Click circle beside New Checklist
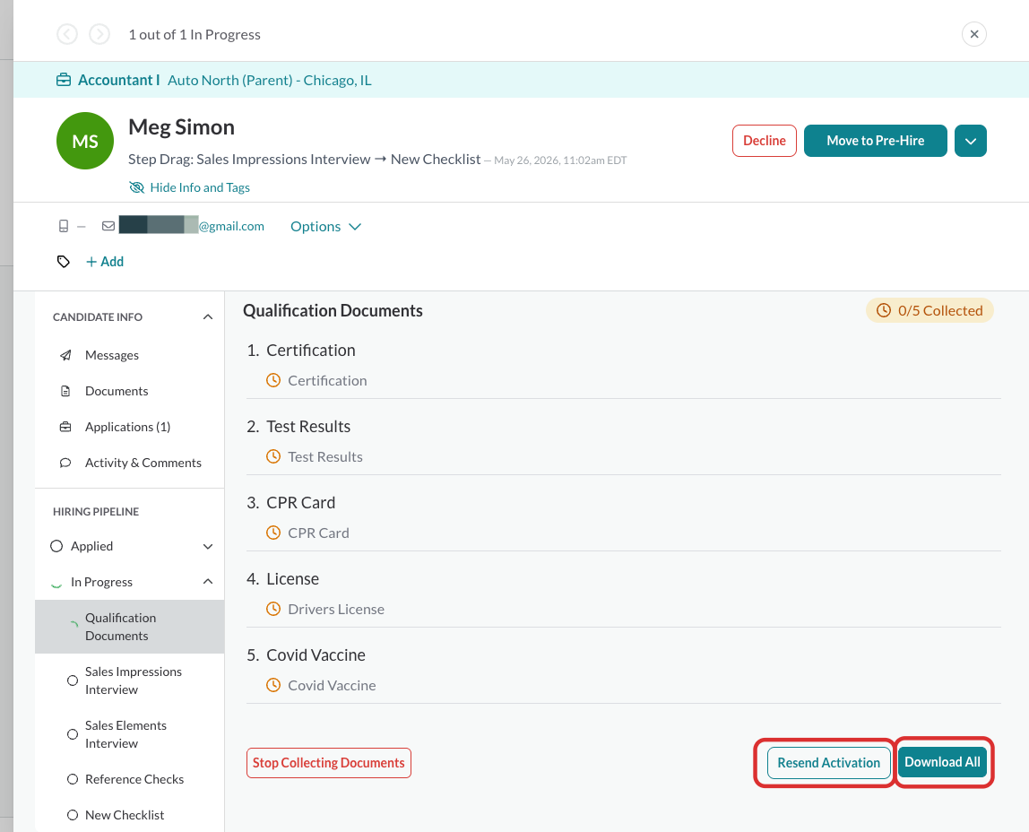This screenshot has width=1029, height=832. 73,815
